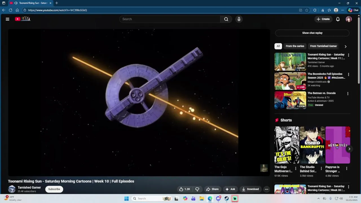Mute the tab using the speaker icon
The height and width of the screenshot is (203, 361).
(x=16, y=3)
